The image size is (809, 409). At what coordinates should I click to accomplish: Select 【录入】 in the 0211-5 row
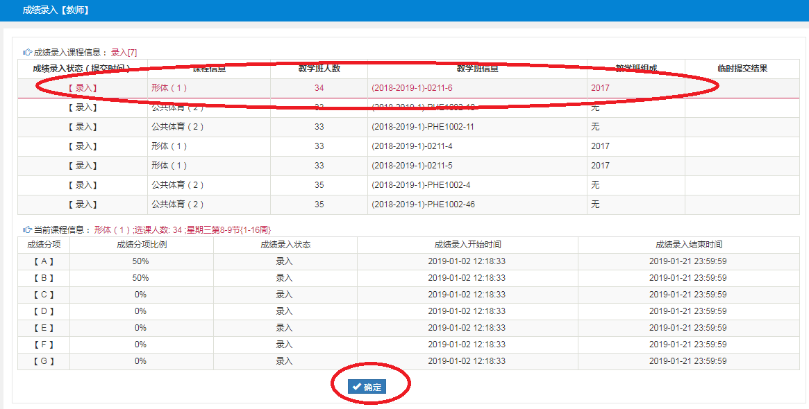(83, 166)
